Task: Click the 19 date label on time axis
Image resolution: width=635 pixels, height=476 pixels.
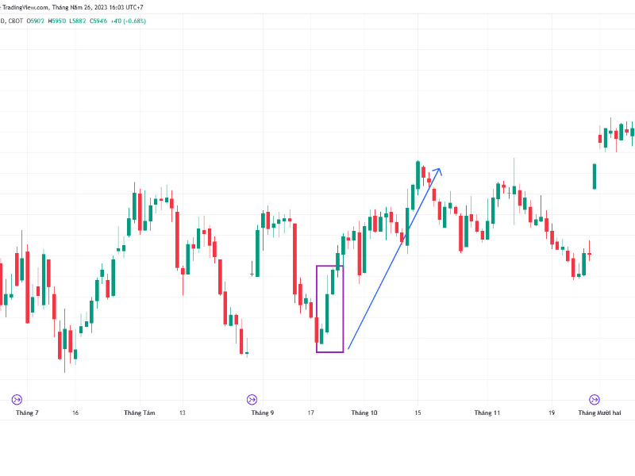Action: 551,413
